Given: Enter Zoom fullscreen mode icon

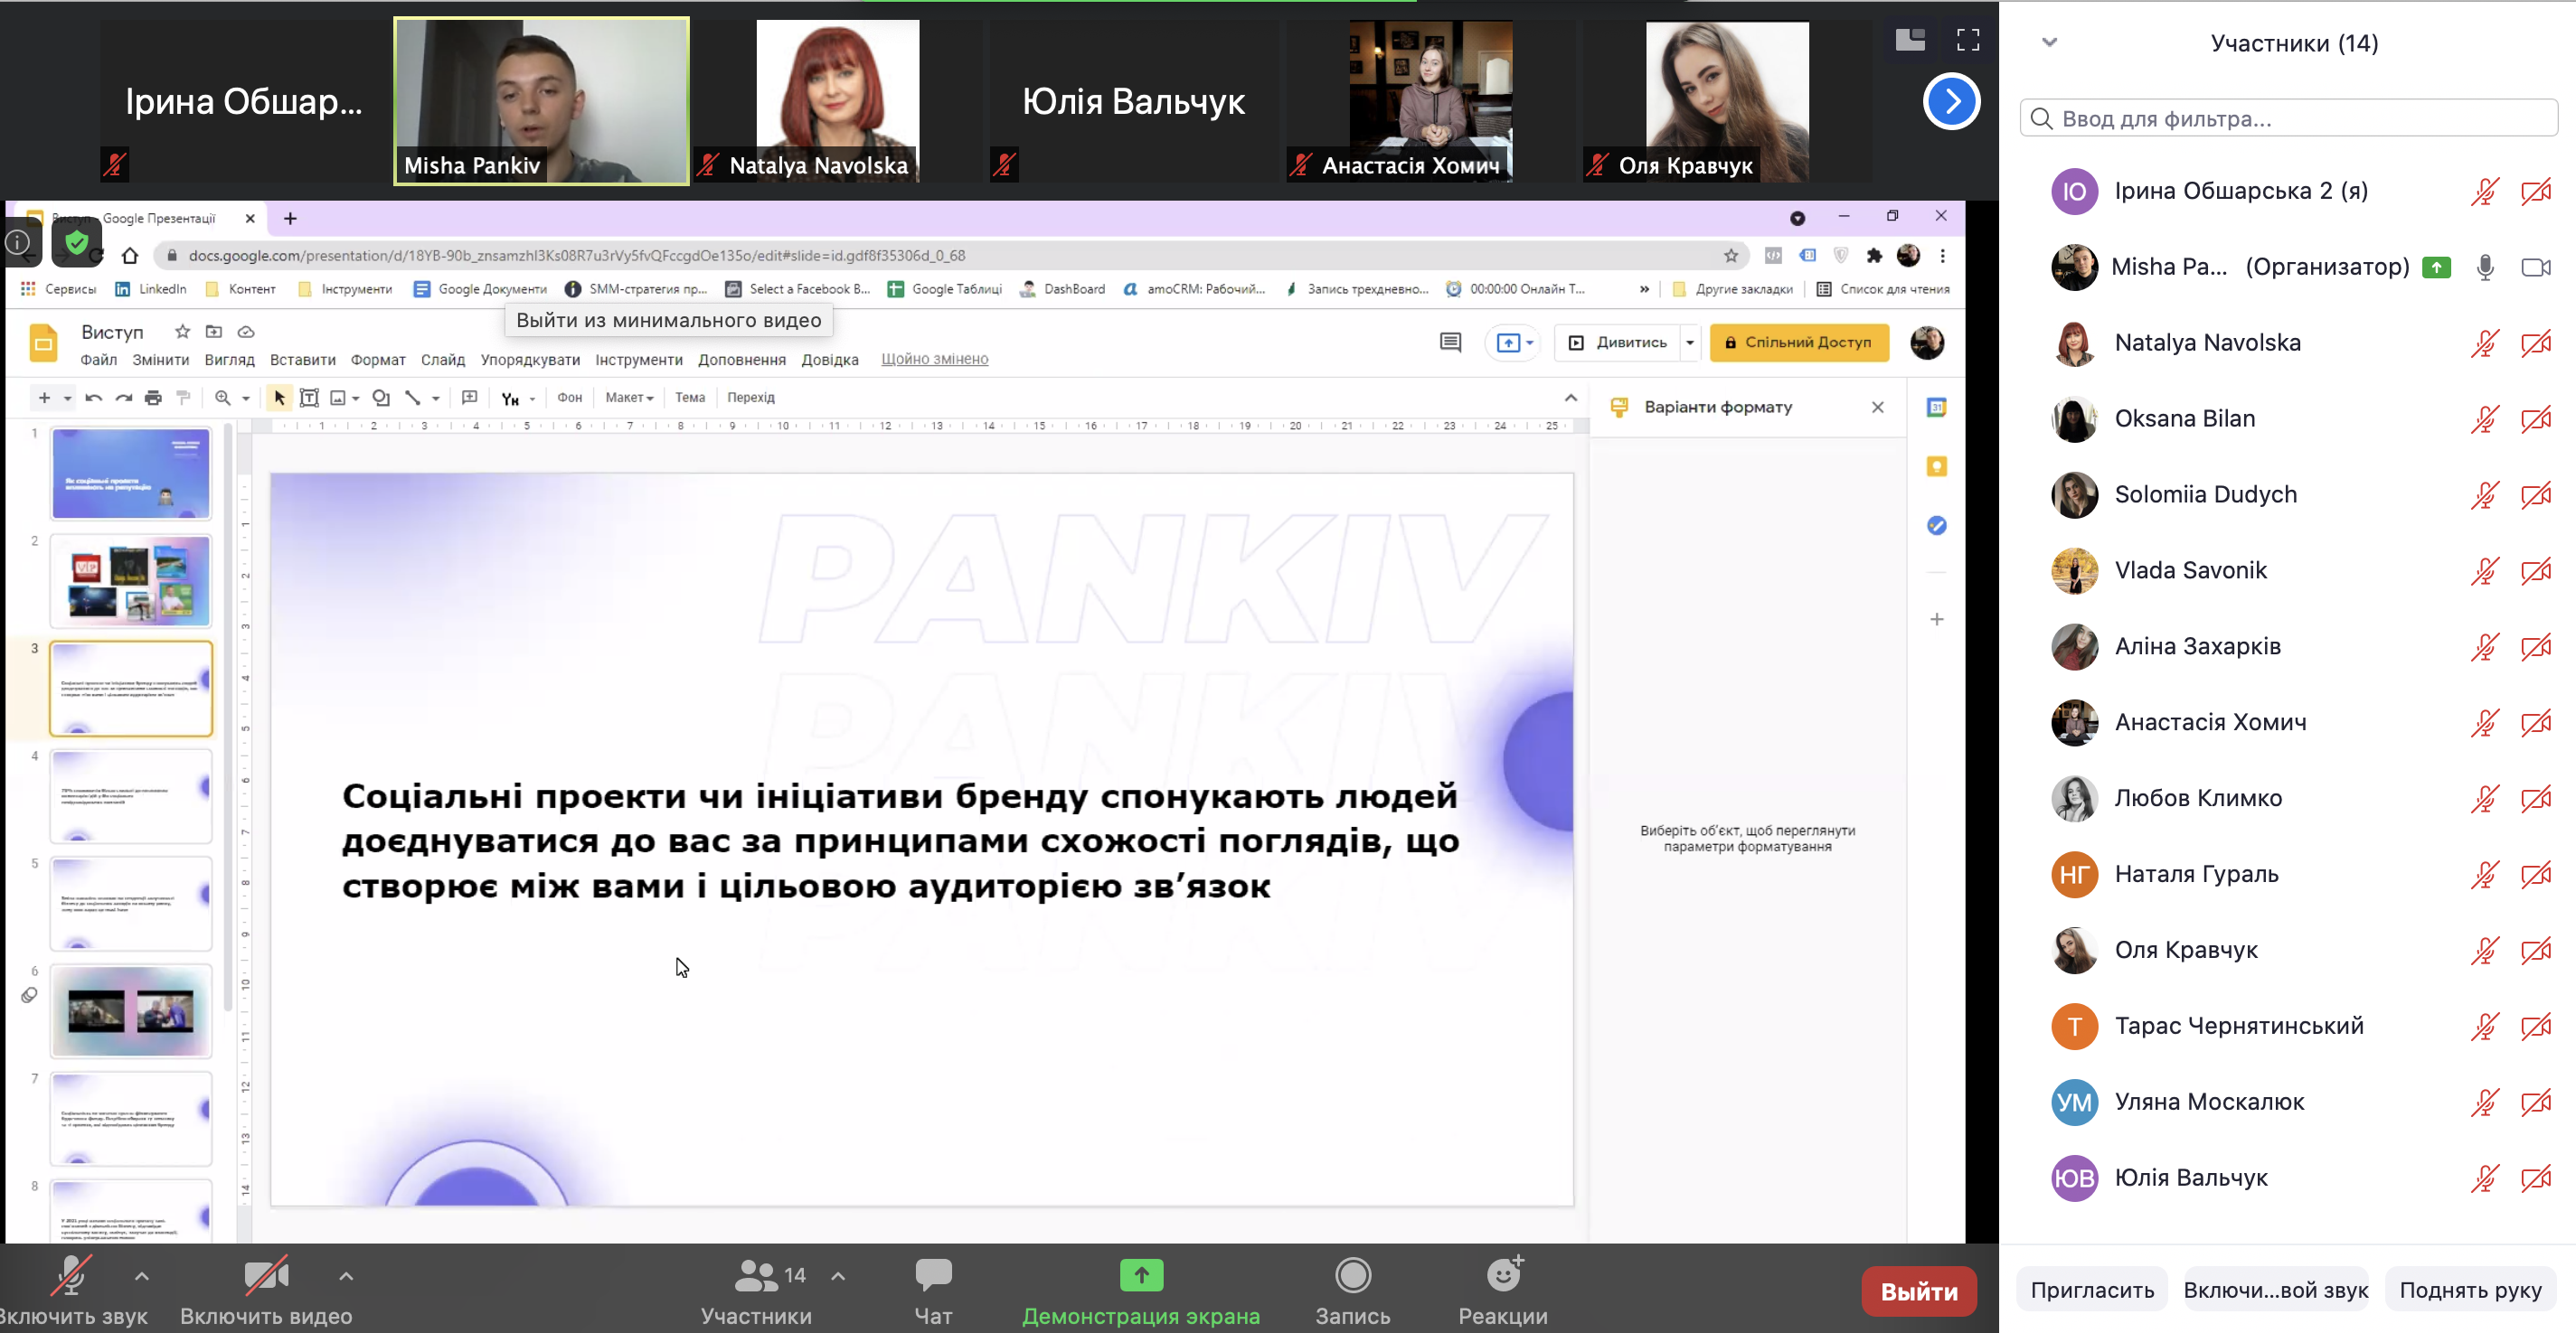Looking at the screenshot, I should [1968, 40].
